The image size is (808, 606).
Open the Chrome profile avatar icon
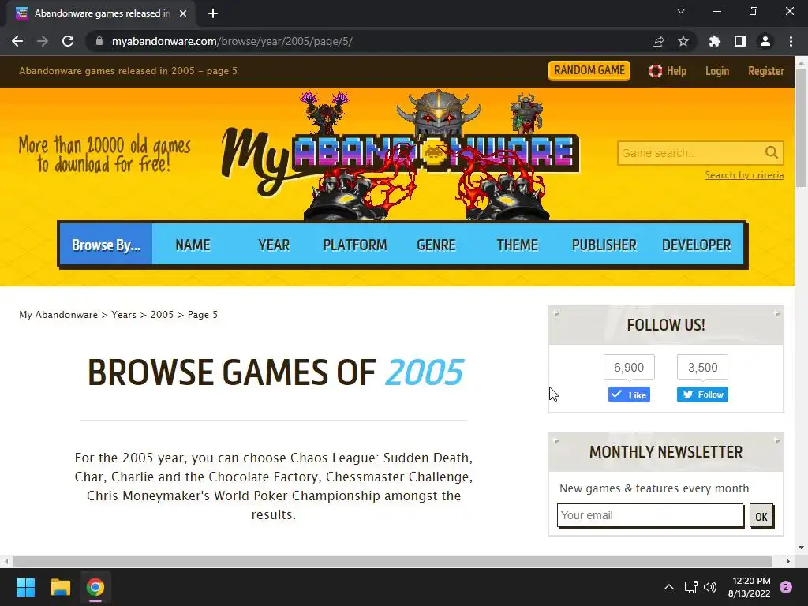point(765,41)
